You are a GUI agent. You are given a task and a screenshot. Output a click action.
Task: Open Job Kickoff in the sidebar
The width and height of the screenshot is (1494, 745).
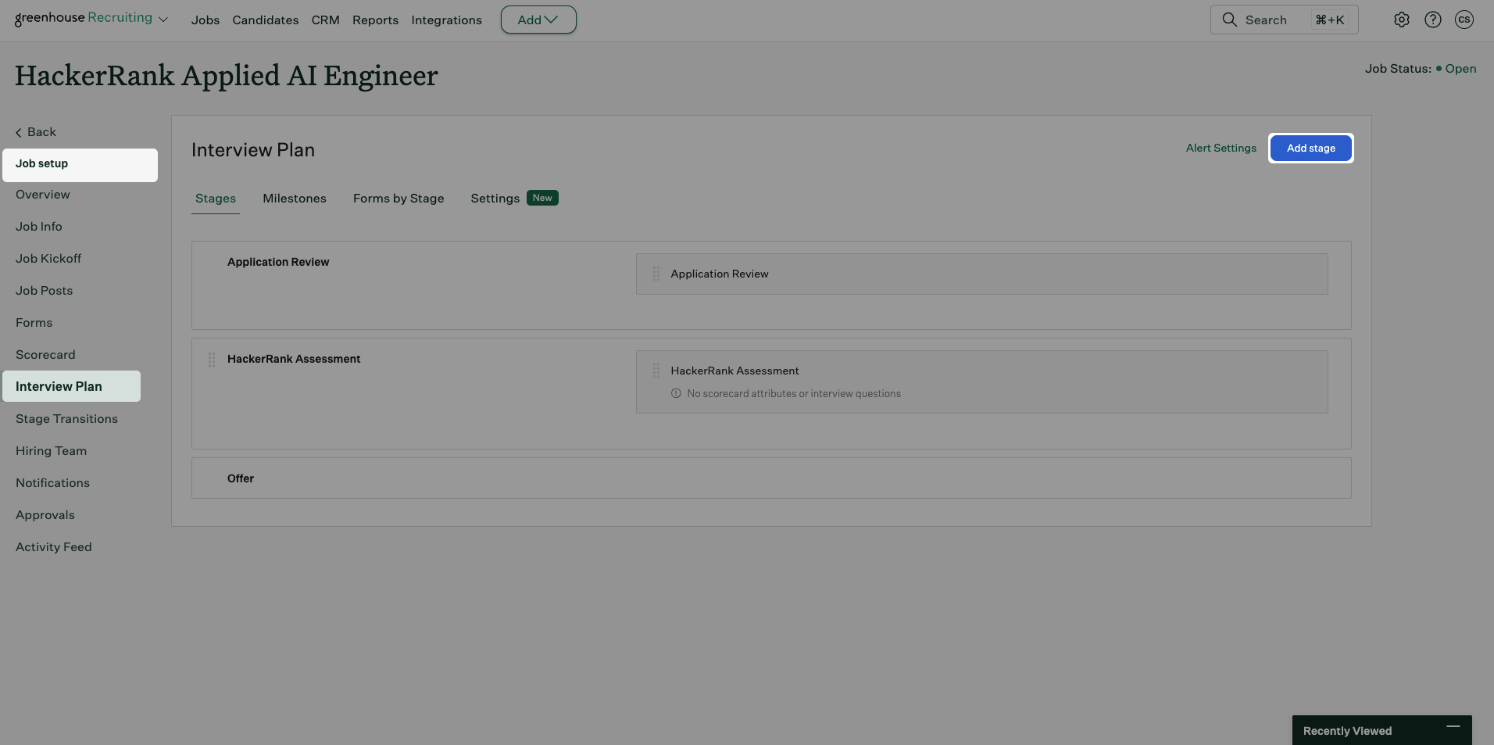click(x=48, y=259)
